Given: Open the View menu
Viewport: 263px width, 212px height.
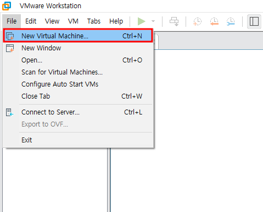Looking at the screenshot, I should pos(52,21).
